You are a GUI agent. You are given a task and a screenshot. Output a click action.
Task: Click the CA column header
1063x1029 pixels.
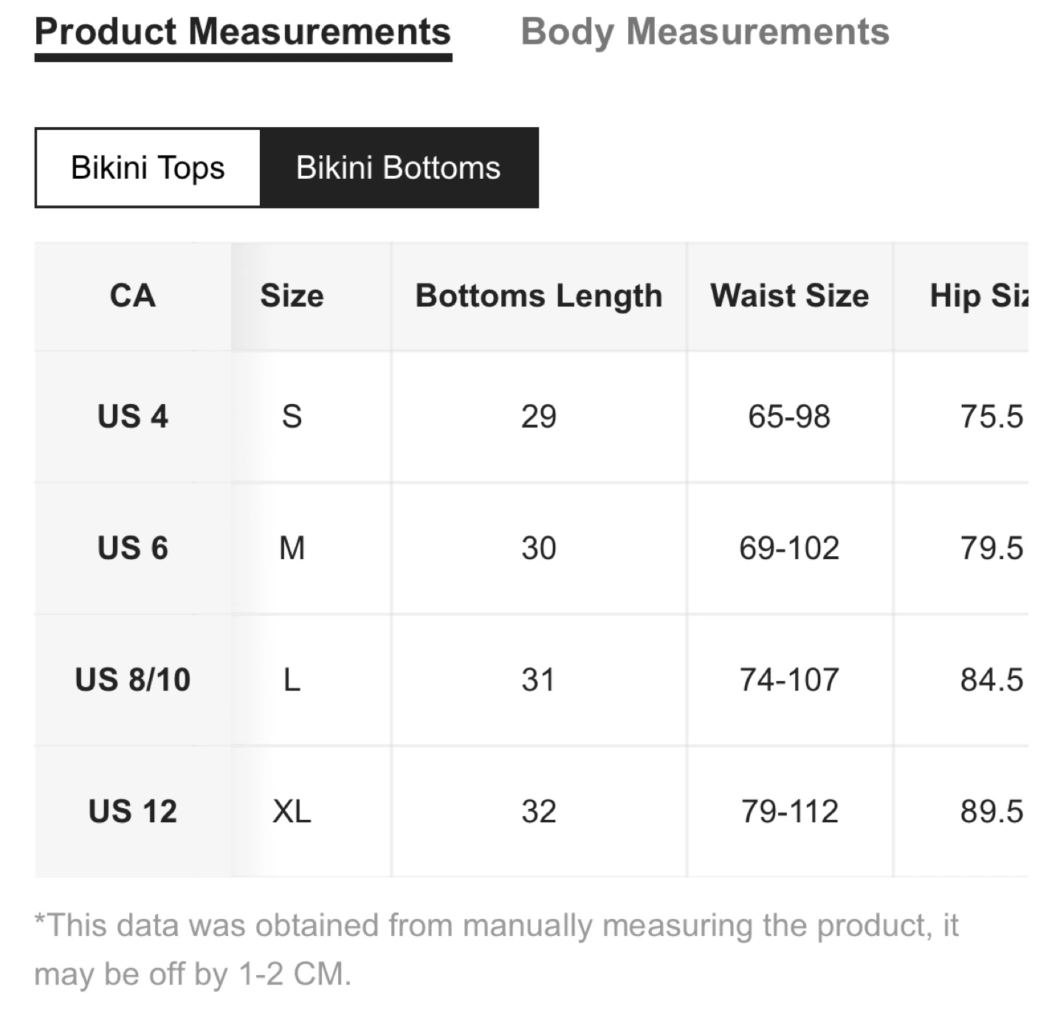(133, 296)
